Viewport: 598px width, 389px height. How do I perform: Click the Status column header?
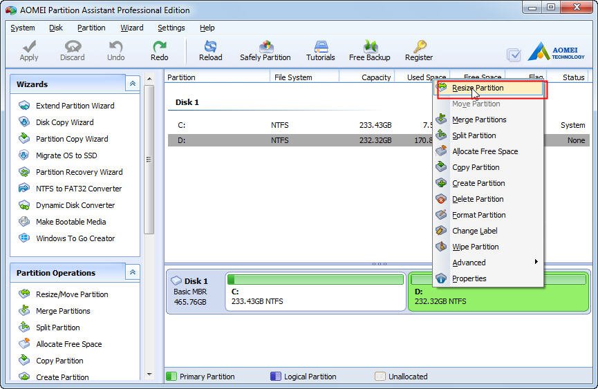pyautogui.click(x=568, y=77)
